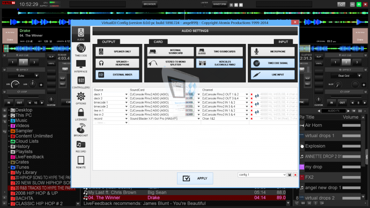Image resolution: width=370 pixels, height=208 pixels.
Task: Click the BROWSER button in top bar
Action: pos(149,4)
